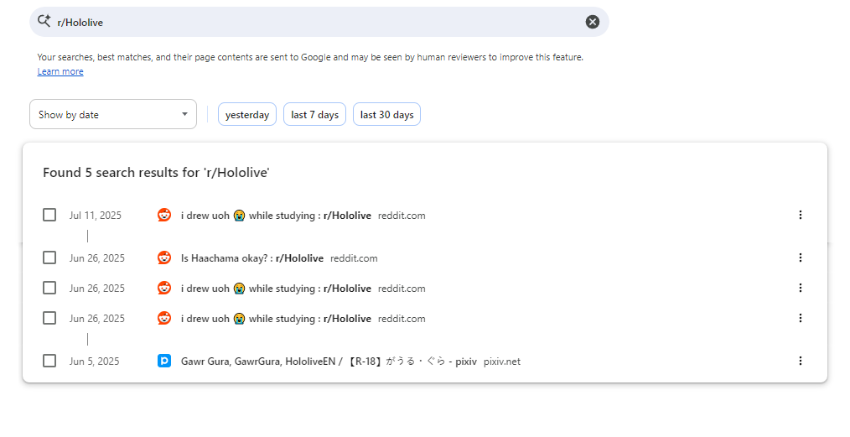The height and width of the screenshot is (437, 850).
Task: Open the Gawr Gura pixiv history entry
Action: point(329,362)
